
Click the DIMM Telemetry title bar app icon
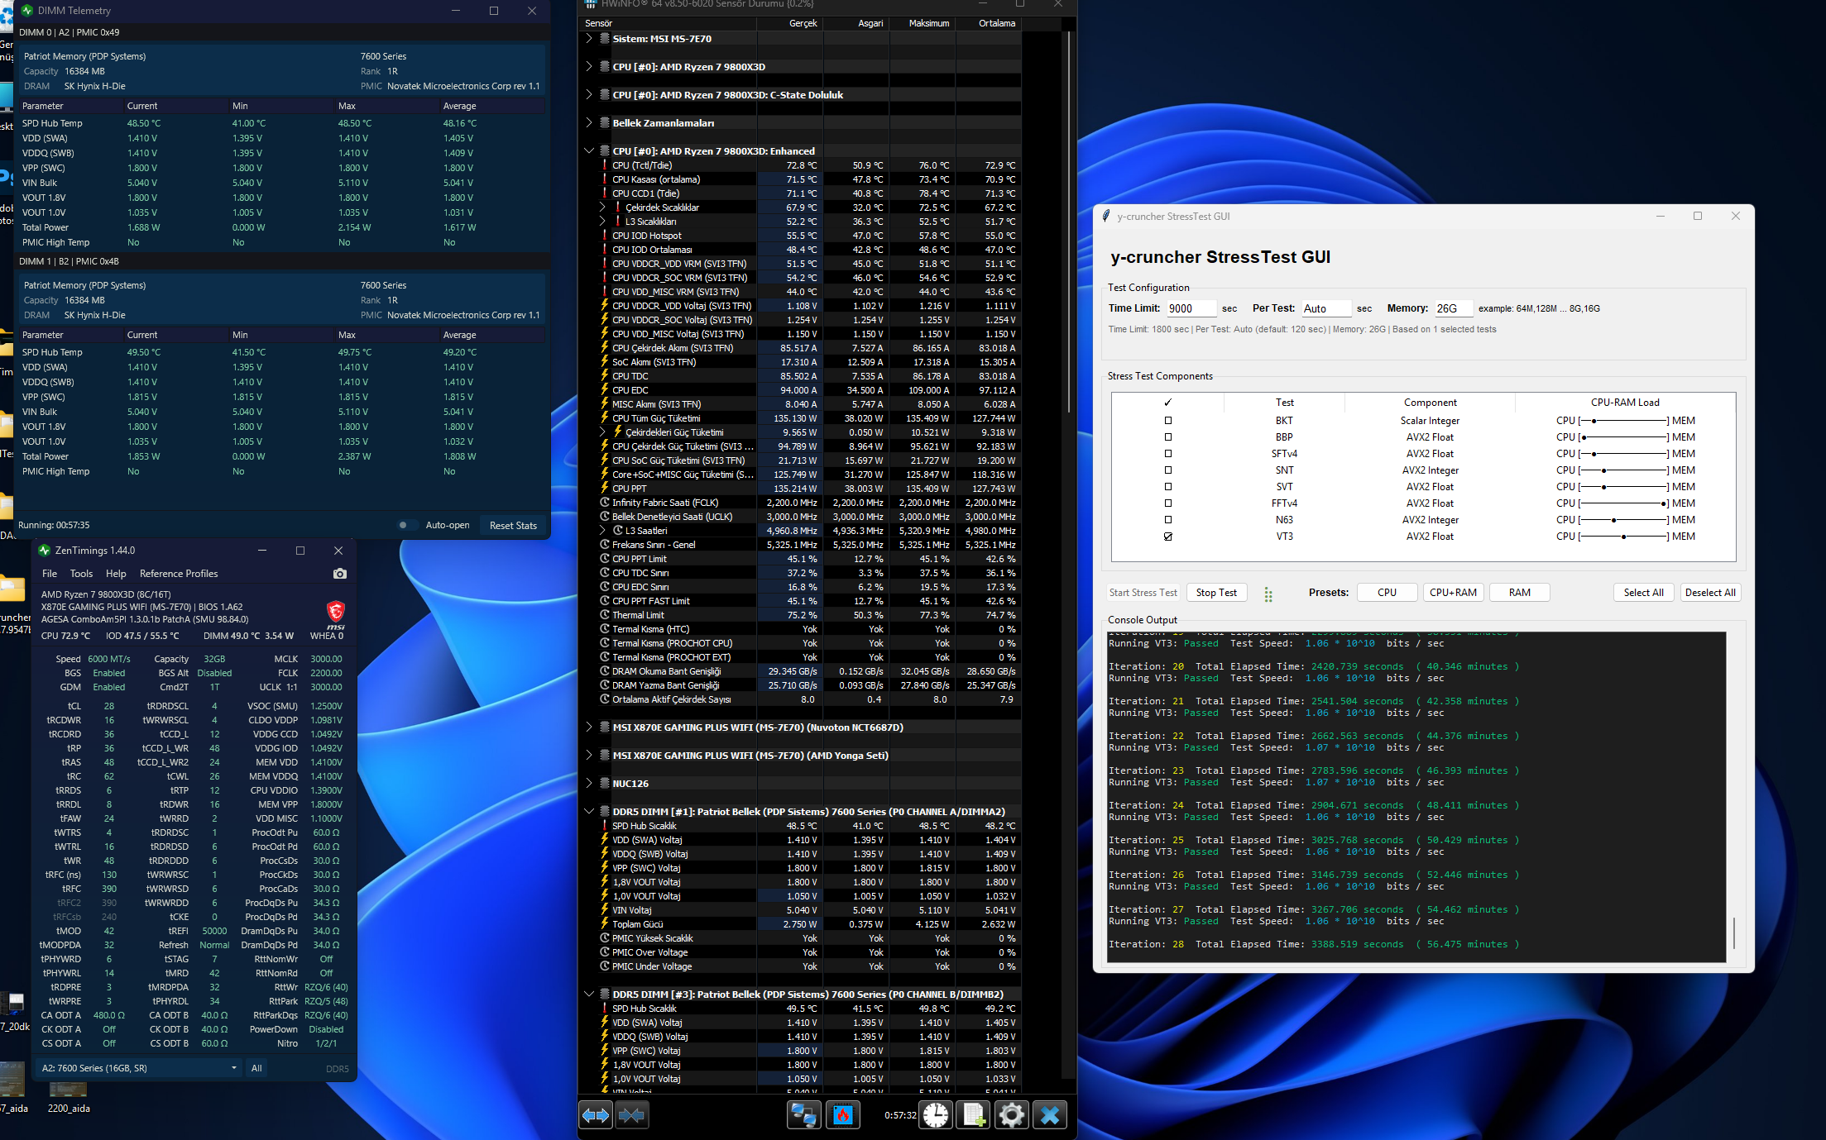tap(27, 11)
